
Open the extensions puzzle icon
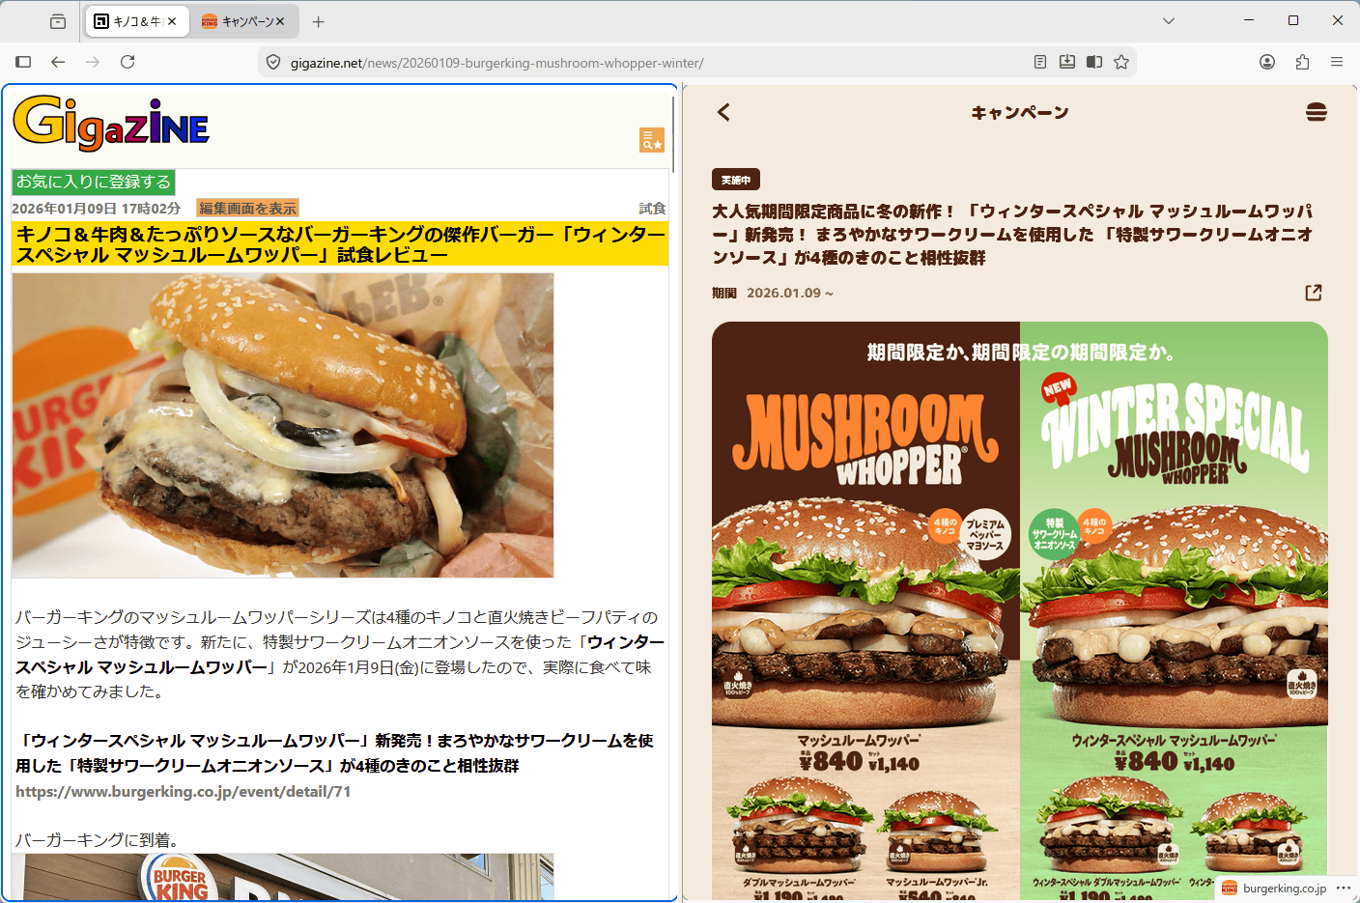[1302, 62]
